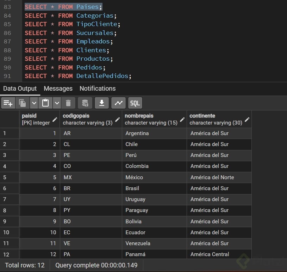
Task: Click line number 83 in the gutter
Action: pos(7,7)
